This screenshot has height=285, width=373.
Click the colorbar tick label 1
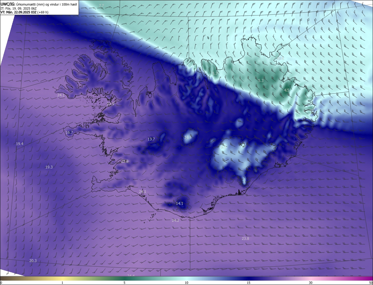point(62,283)
